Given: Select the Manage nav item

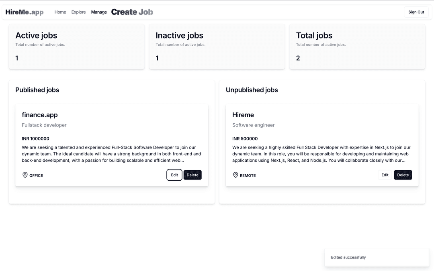Looking at the screenshot, I should pos(99,12).
